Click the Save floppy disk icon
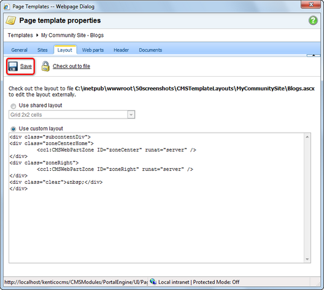324x290 pixels. [x=13, y=66]
